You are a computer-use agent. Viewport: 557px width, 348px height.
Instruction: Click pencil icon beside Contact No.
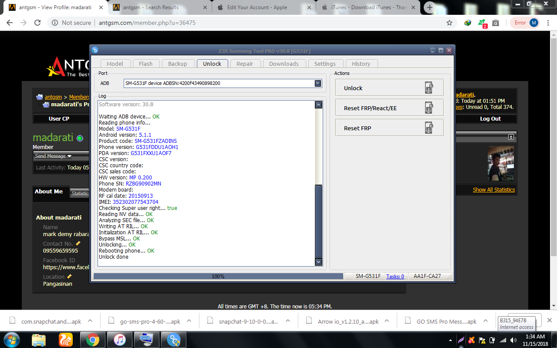tap(78, 243)
